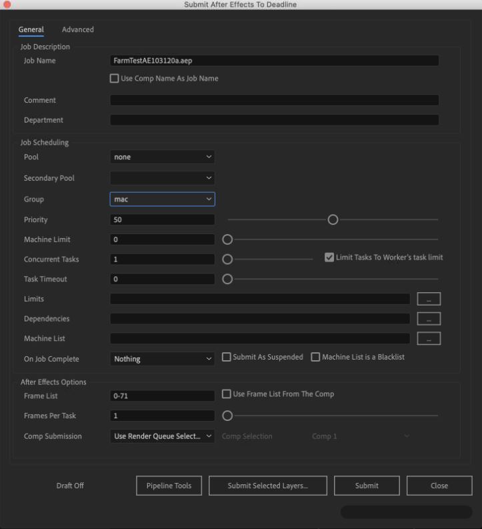Open the Dependencies browse button
Image resolution: width=482 pixels, height=529 pixels.
(429, 319)
